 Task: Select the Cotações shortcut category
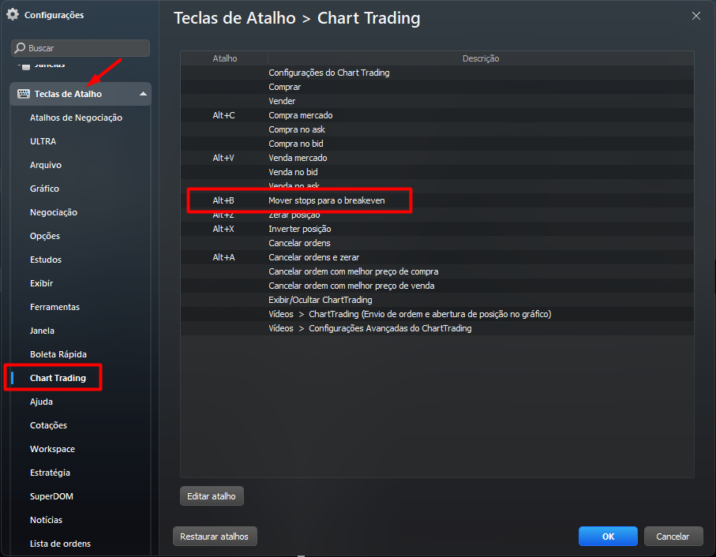click(x=48, y=425)
